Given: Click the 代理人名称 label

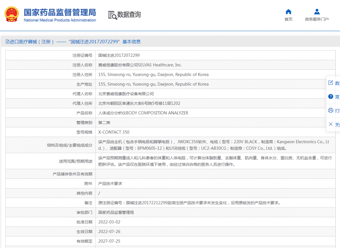Looking at the screenshot, I should point(82,94).
